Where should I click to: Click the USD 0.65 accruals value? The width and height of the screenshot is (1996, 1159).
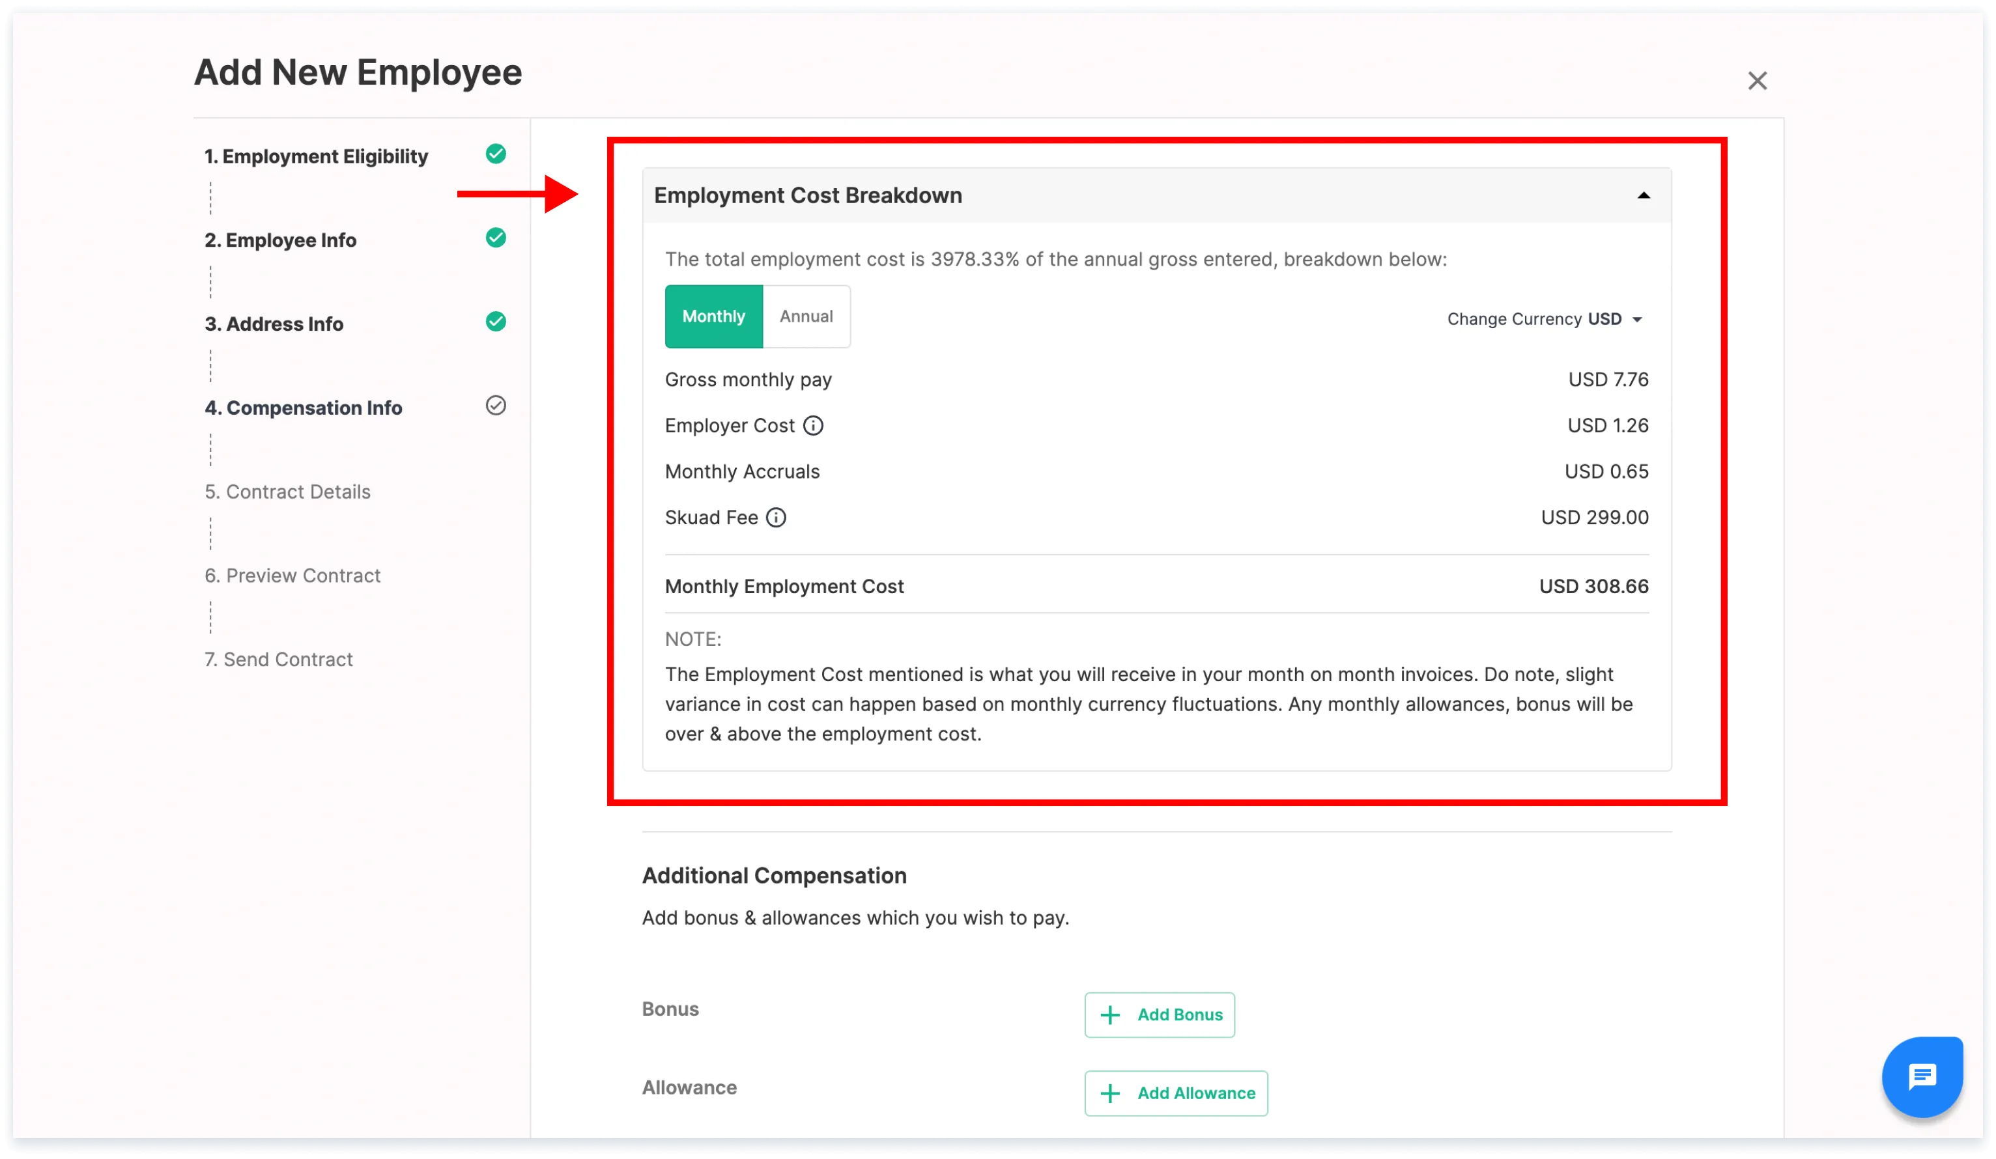pyautogui.click(x=1606, y=472)
